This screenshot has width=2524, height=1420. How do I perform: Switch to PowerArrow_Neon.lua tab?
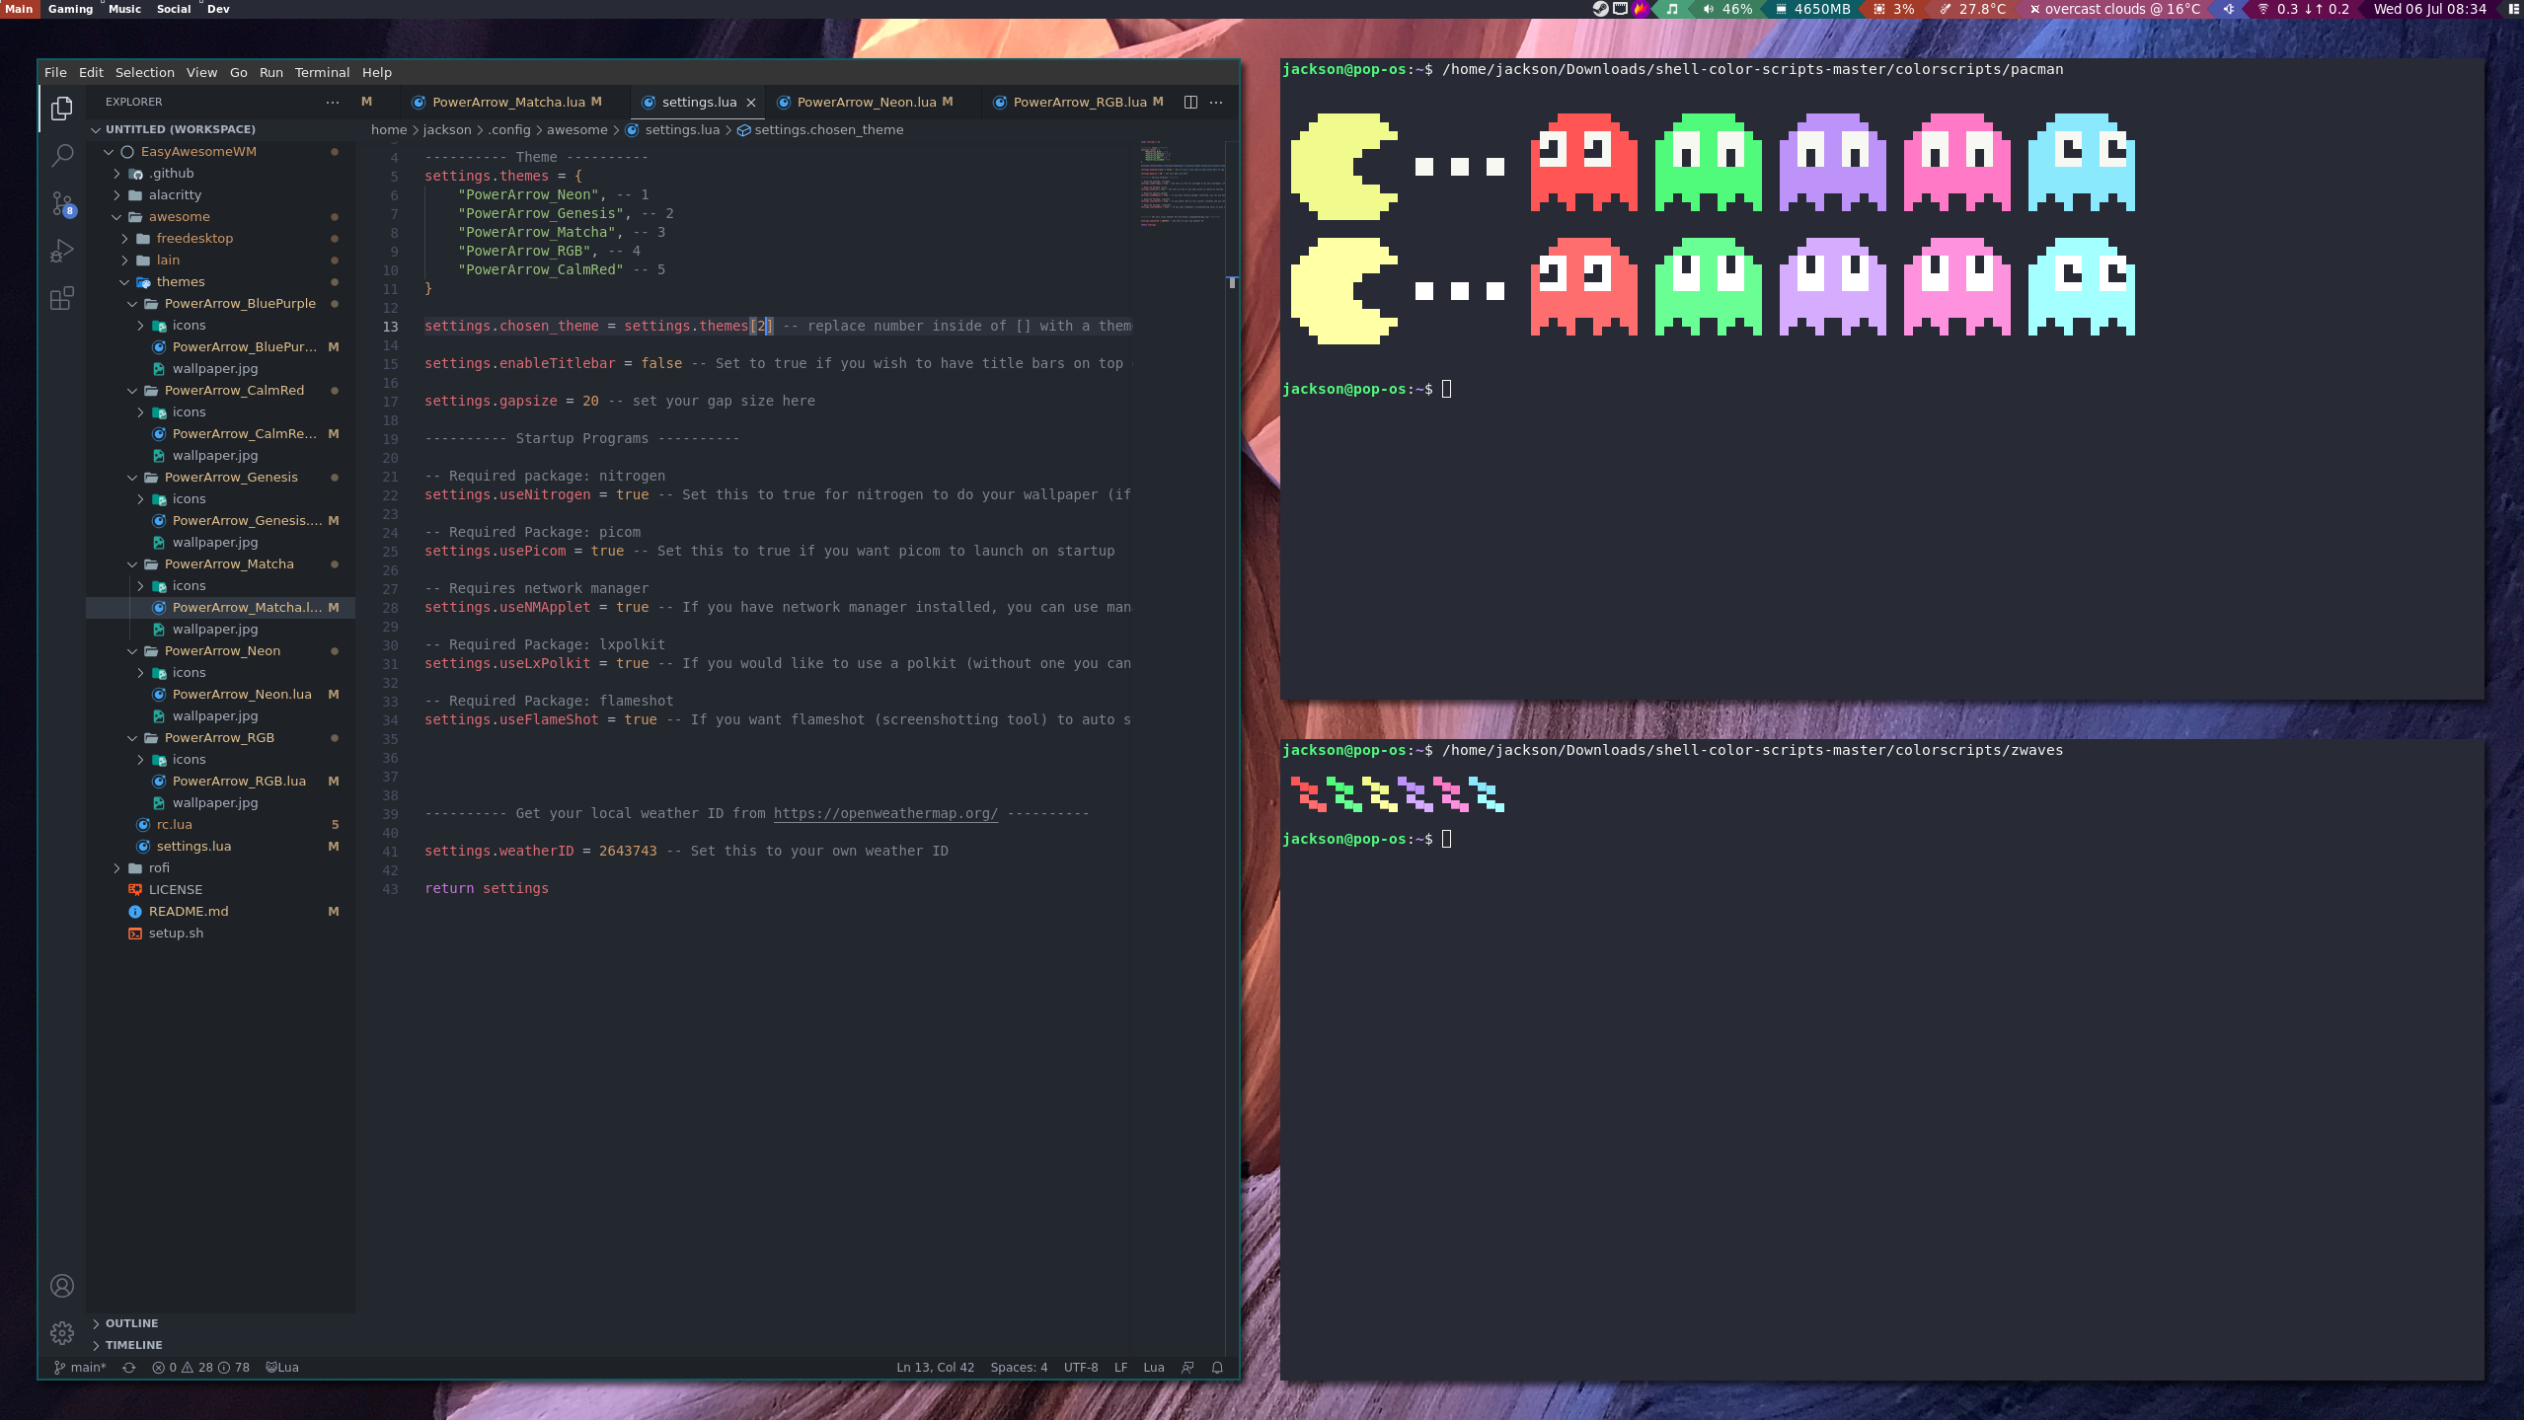coord(866,102)
